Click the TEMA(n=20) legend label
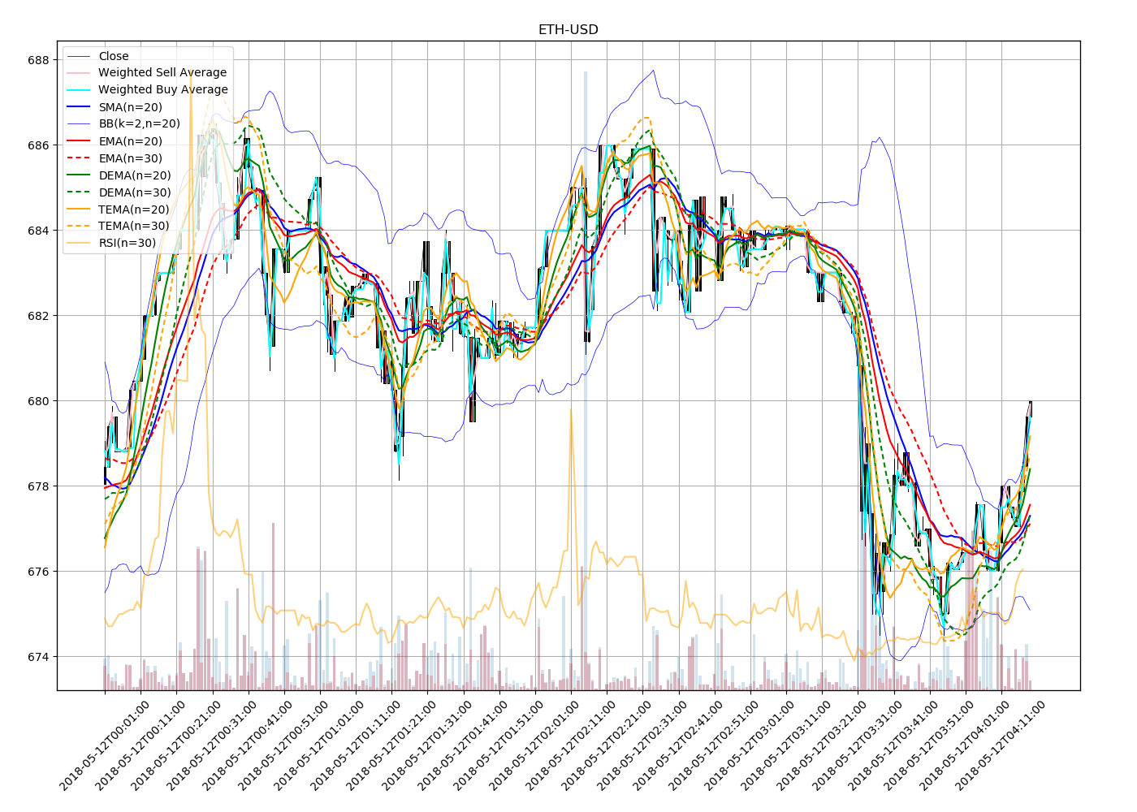1137x812 pixels. pyautogui.click(x=134, y=209)
